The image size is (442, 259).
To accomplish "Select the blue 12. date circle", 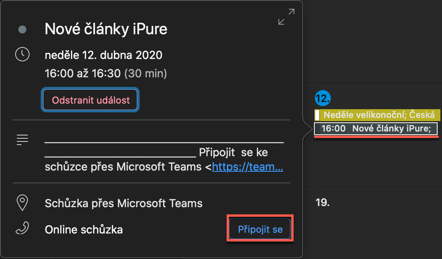I will (322, 98).
